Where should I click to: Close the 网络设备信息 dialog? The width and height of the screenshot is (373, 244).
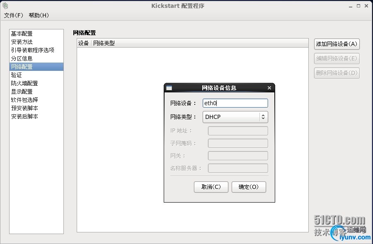(269, 88)
